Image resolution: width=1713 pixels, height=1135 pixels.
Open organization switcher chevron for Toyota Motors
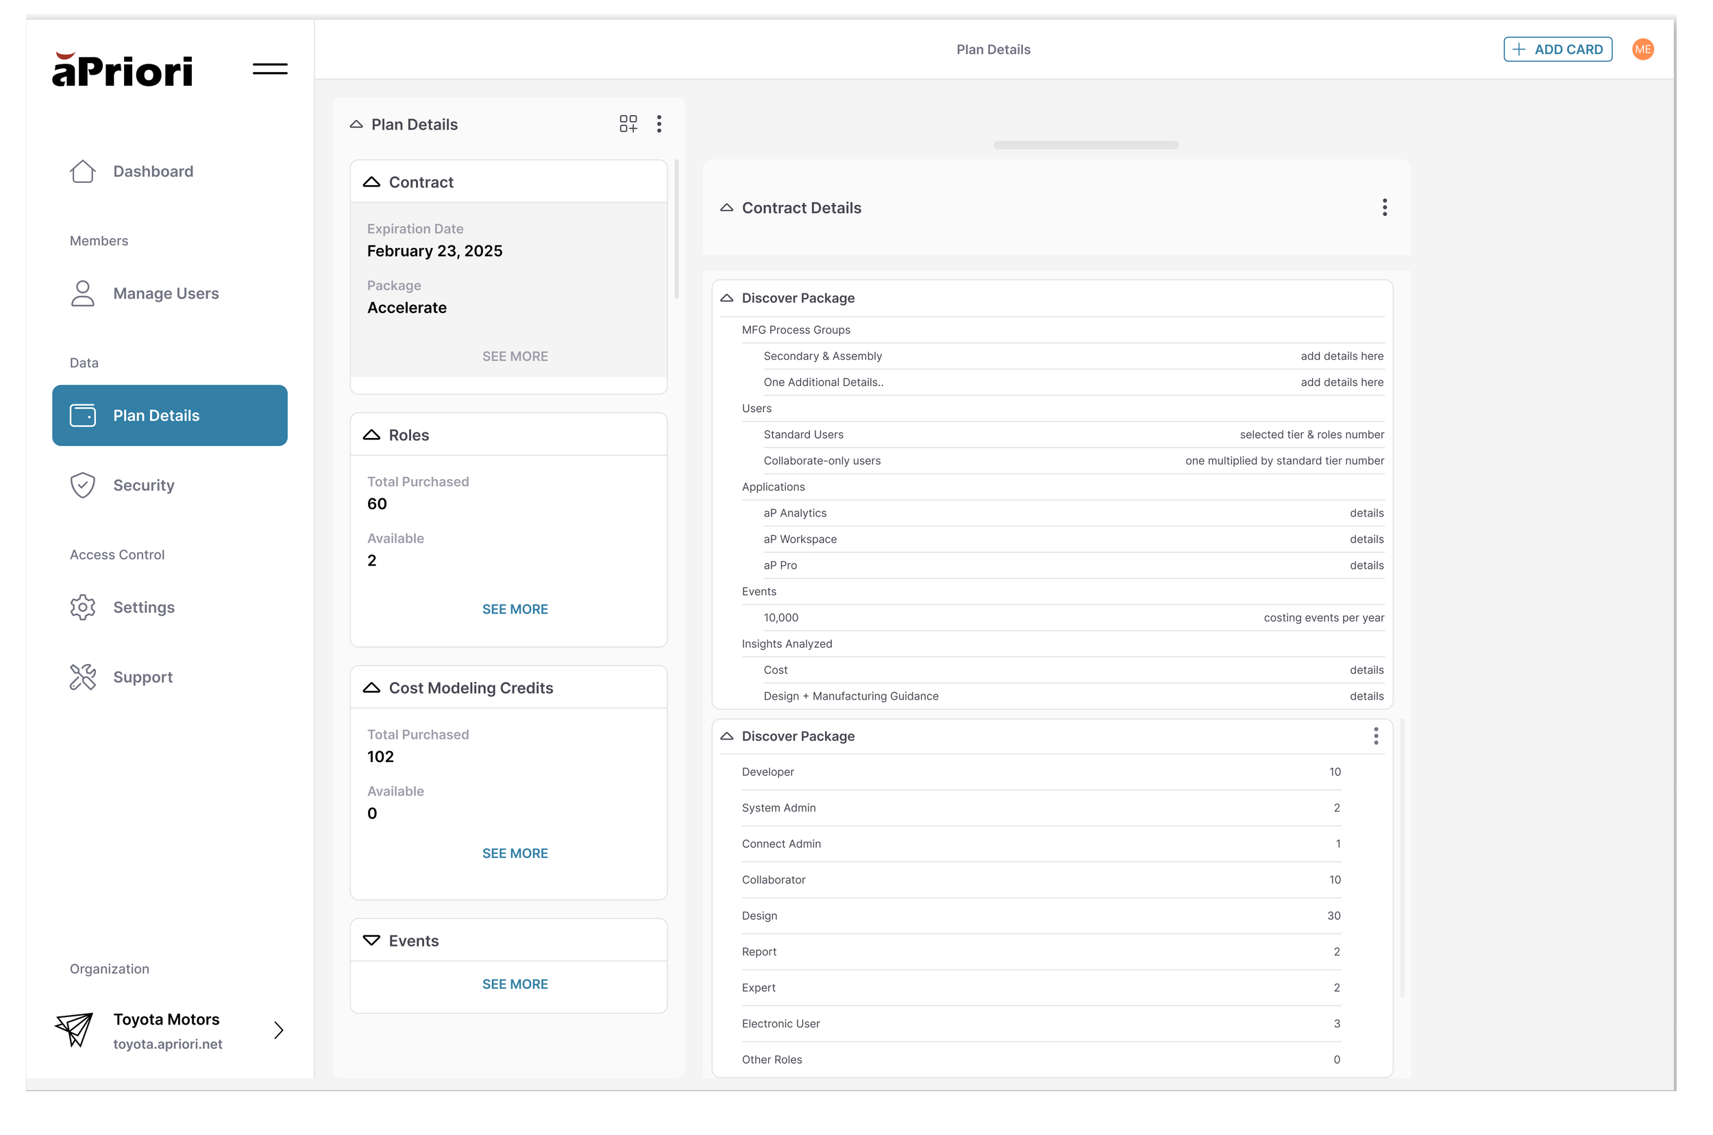click(x=279, y=1030)
